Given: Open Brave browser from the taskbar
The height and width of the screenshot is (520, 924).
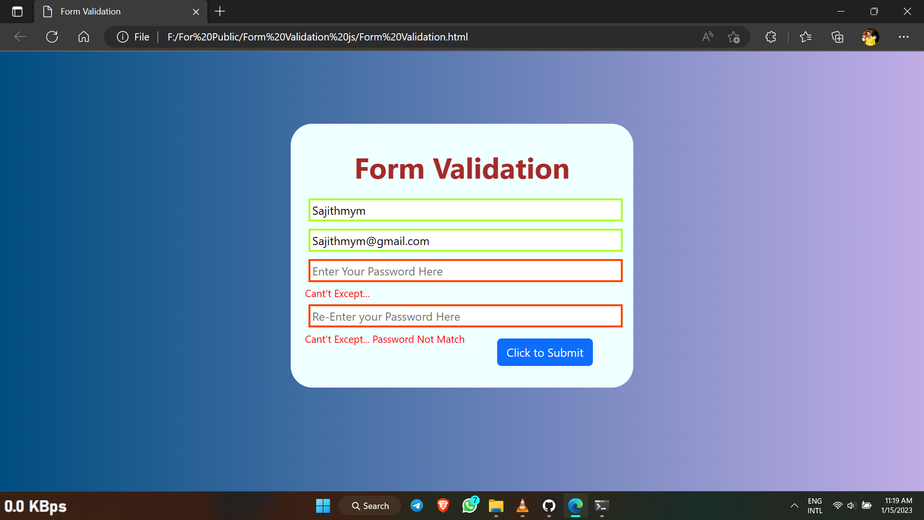Looking at the screenshot, I should pos(443,506).
